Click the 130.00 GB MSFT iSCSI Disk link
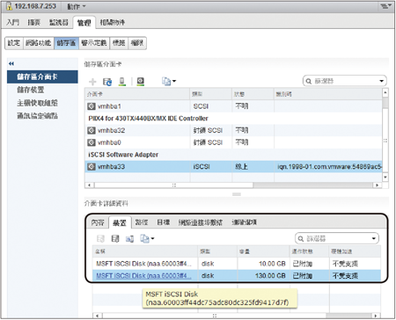The width and height of the screenshot is (396, 320). point(143,276)
